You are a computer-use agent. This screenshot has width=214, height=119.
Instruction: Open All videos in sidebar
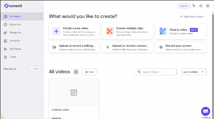22,17
